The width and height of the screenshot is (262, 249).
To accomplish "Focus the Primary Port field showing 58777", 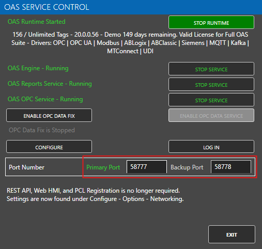I will (x=147, y=167).
